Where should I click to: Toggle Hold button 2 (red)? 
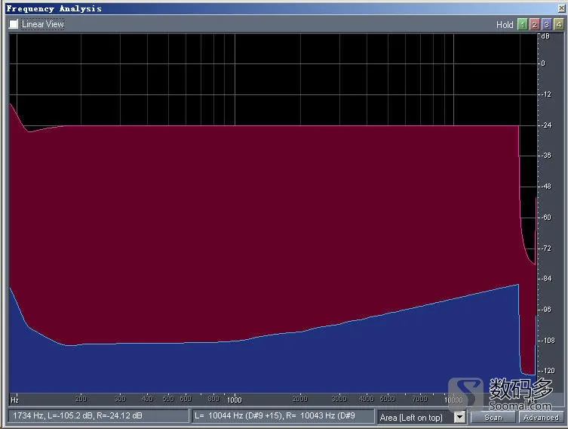click(x=534, y=24)
